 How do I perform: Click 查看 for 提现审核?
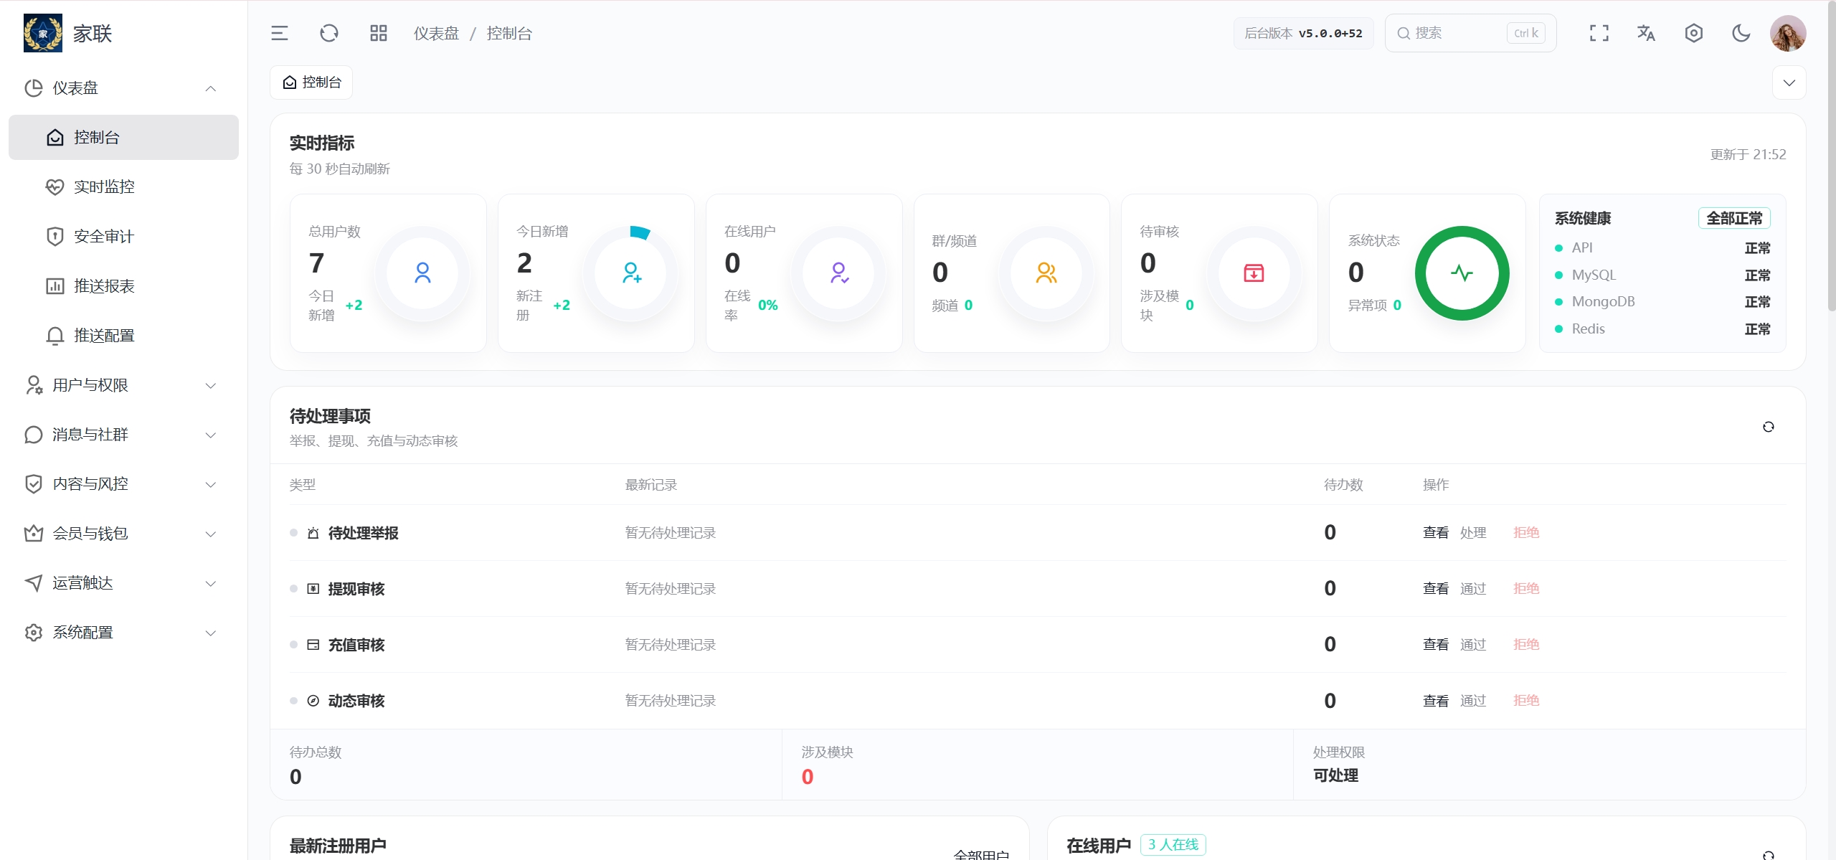coord(1436,589)
